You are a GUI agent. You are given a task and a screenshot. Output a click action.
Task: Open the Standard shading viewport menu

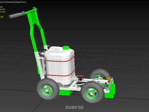10,2
